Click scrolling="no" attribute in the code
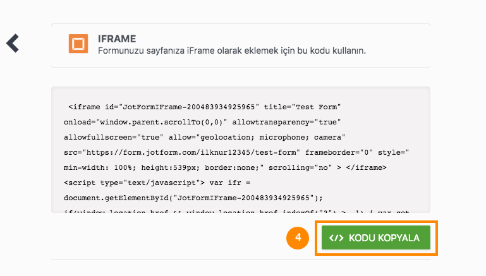This screenshot has height=276, width=486. tap(300, 167)
